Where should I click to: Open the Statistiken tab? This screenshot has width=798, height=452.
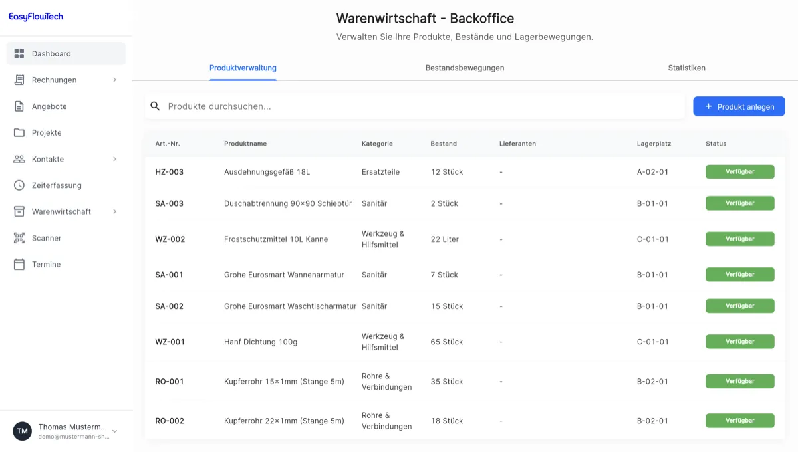coord(687,68)
